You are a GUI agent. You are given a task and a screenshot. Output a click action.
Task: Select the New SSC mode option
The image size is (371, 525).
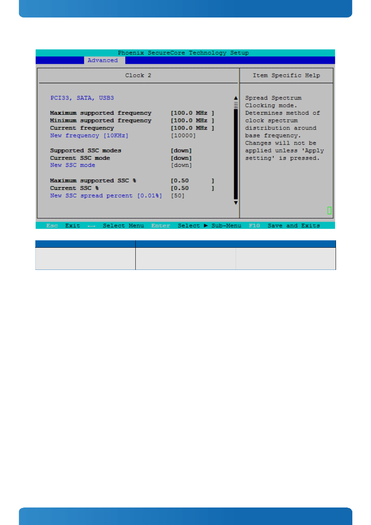[73, 165]
